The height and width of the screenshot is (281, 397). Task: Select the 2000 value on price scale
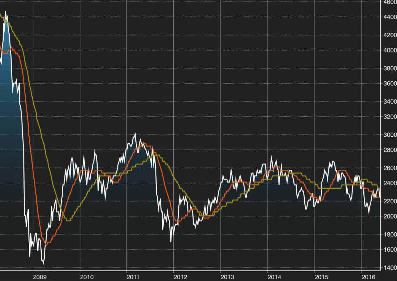[390, 216]
